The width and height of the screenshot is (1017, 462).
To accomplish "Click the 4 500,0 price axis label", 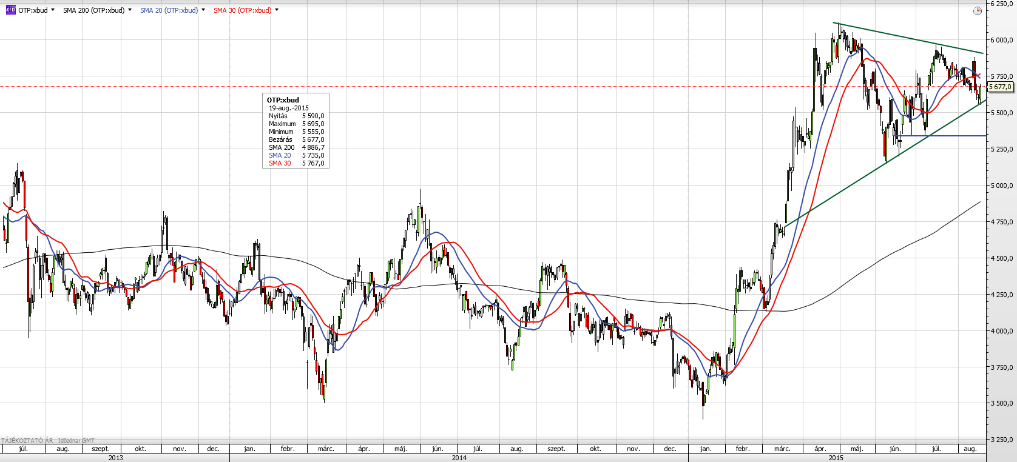I will [1002, 258].
